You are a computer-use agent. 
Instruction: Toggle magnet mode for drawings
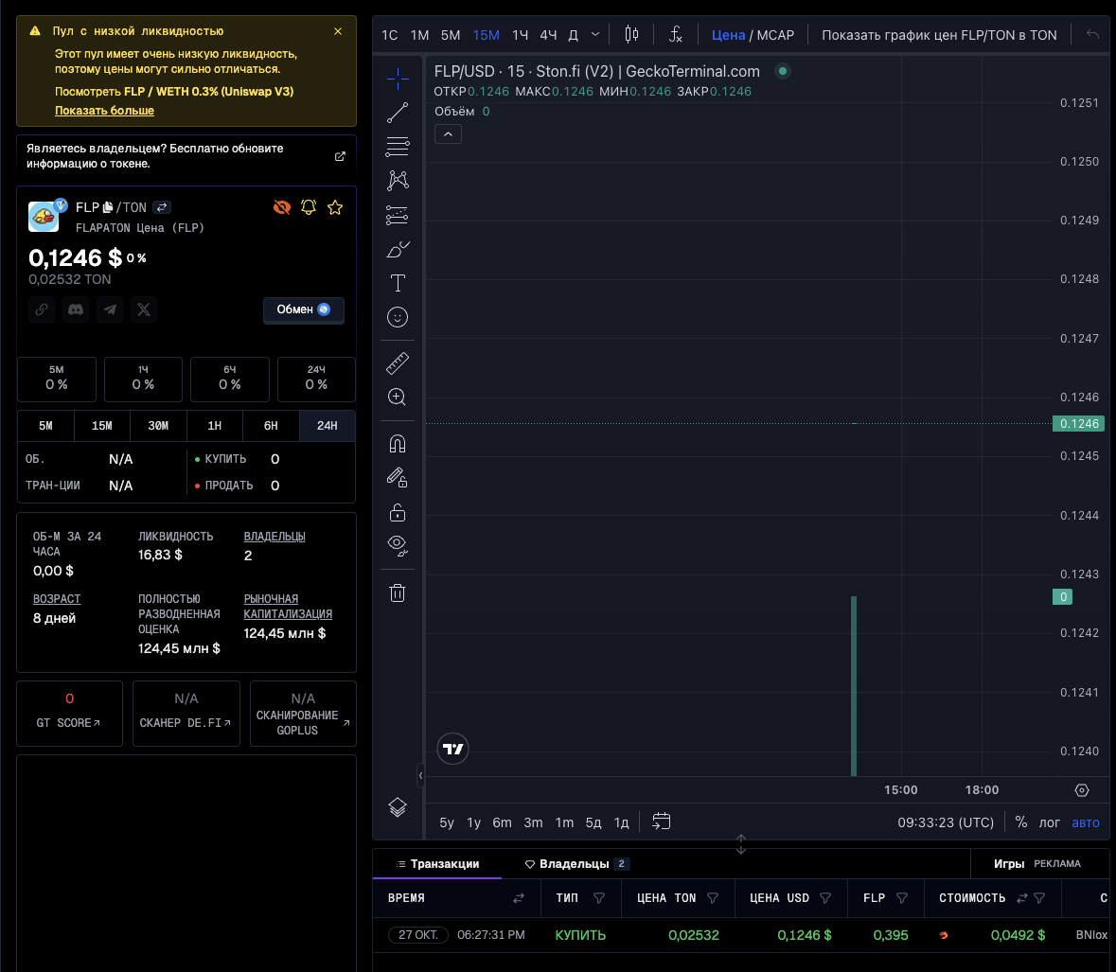click(x=398, y=444)
